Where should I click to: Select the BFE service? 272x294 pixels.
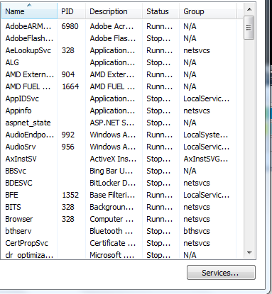tap(11, 195)
